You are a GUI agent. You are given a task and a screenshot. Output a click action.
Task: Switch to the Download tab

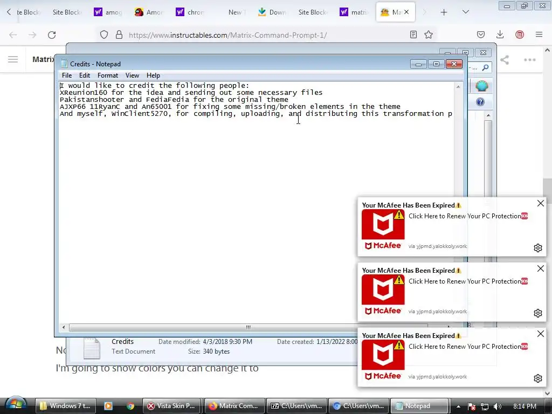point(272,12)
